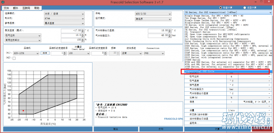
Task: Click the 计算 calculate button
Action: click(217, 129)
